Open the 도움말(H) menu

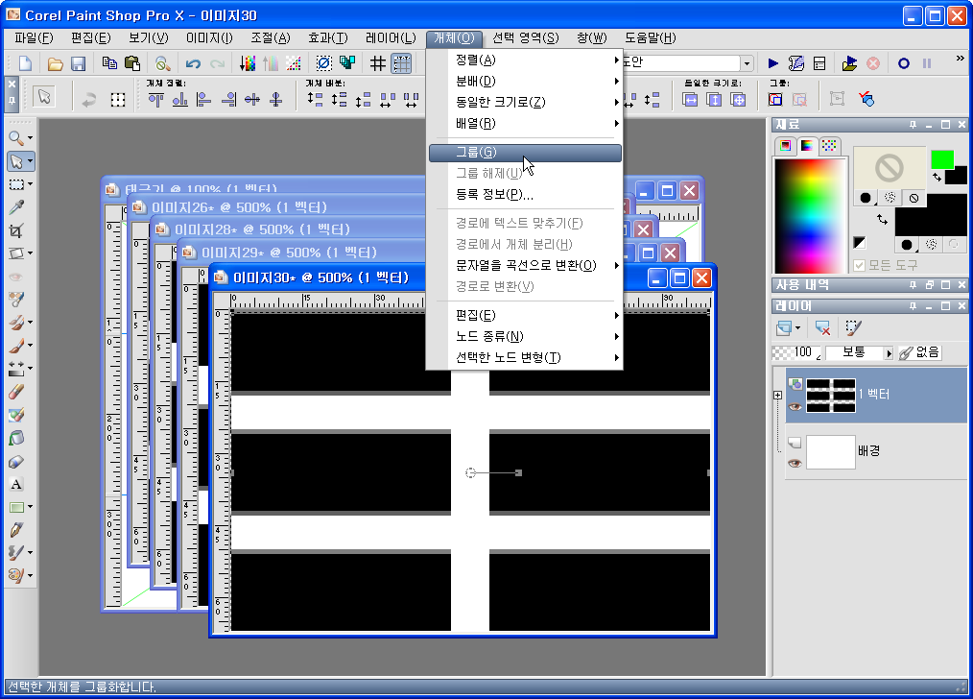(x=651, y=38)
